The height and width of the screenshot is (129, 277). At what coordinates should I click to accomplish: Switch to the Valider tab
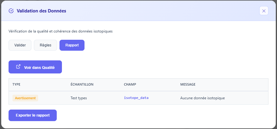click(20, 45)
